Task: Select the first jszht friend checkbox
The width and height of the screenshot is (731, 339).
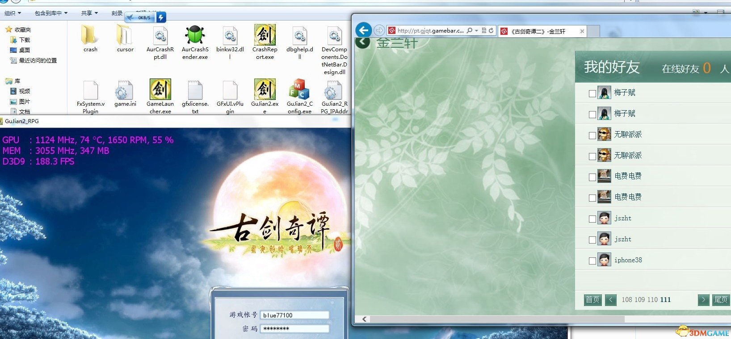Action: [x=592, y=219]
